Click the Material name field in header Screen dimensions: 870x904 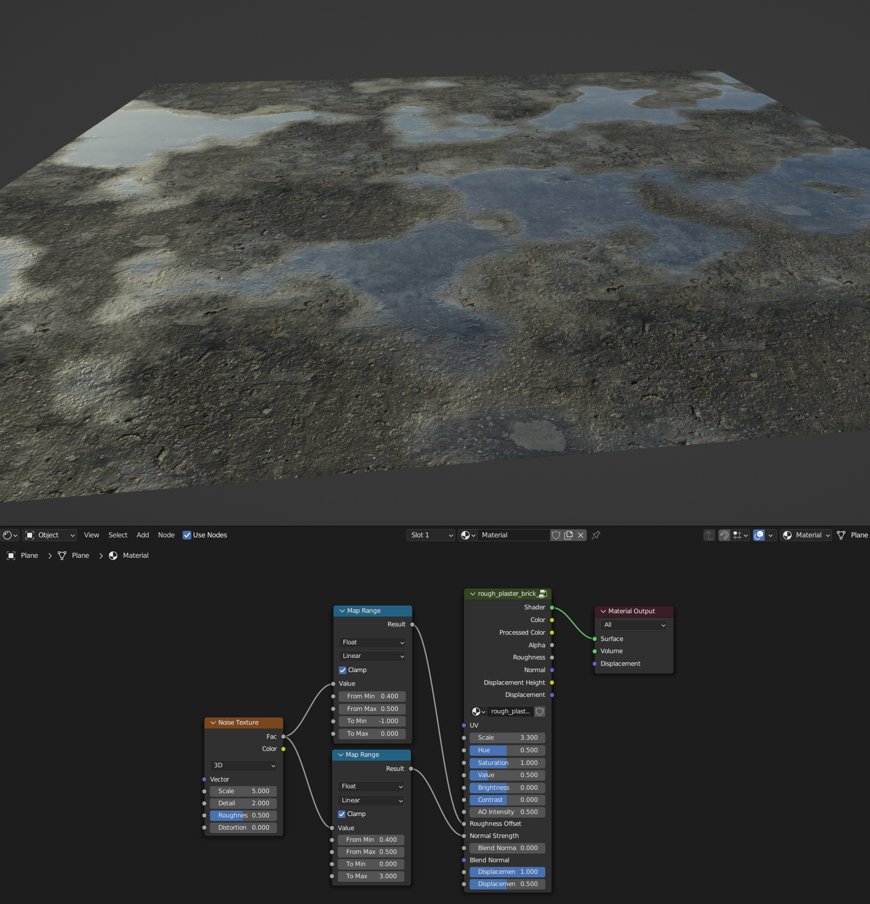(514, 535)
